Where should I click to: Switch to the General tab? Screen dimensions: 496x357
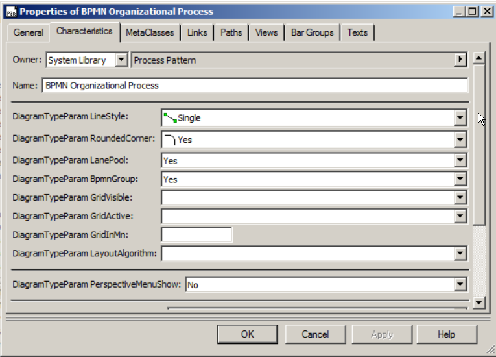point(29,32)
